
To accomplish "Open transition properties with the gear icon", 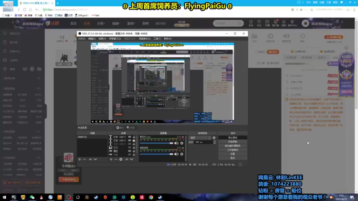I will coord(214,138).
